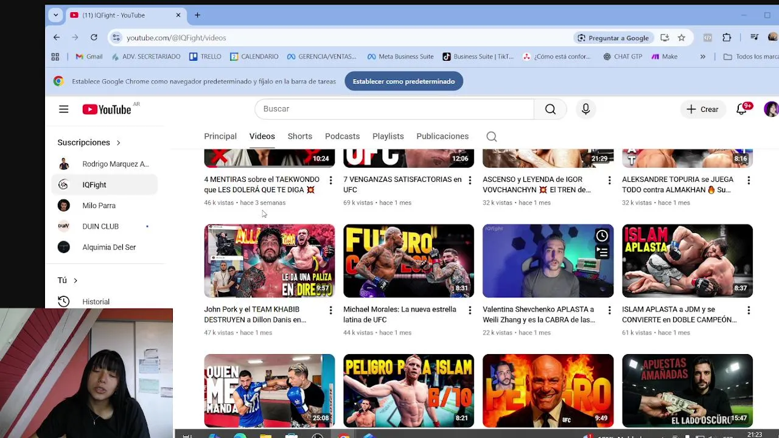Image resolution: width=779 pixels, height=438 pixels.
Task: Open the account avatar menu
Action: [x=771, y=109]
